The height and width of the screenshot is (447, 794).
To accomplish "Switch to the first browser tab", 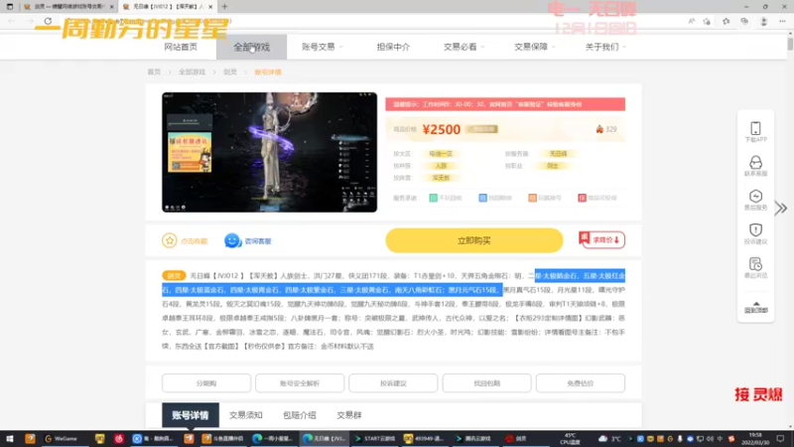I will tap(67, 7).
